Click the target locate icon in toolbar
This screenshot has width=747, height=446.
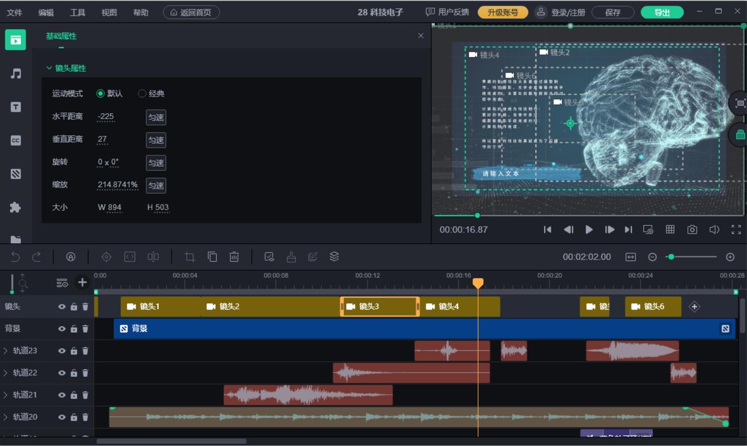click(107, 256)
